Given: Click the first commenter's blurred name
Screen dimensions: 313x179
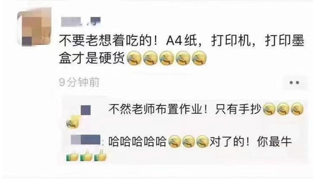Looking at the screenshot, I should pyautogui.click(x=85, y=110).
